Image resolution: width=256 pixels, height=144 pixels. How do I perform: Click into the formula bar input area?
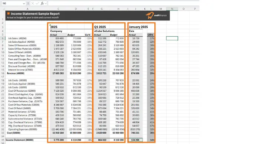point(123,3)
